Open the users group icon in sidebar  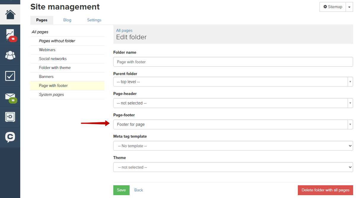click(x=10, y=55)
